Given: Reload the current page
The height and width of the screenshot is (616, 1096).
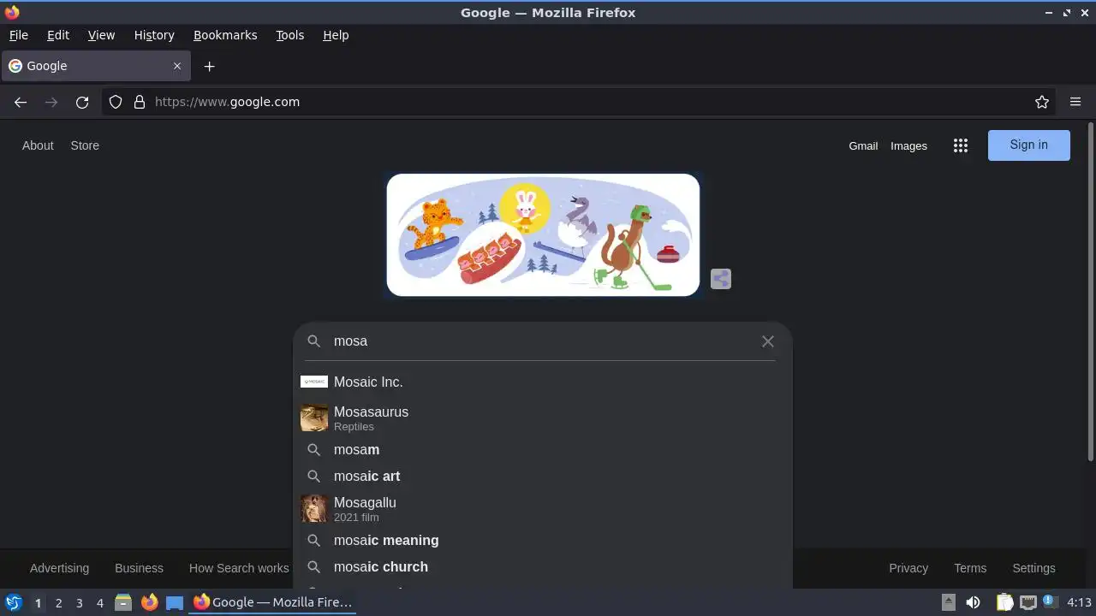Looking at the screenshot, I should point(82,102).
